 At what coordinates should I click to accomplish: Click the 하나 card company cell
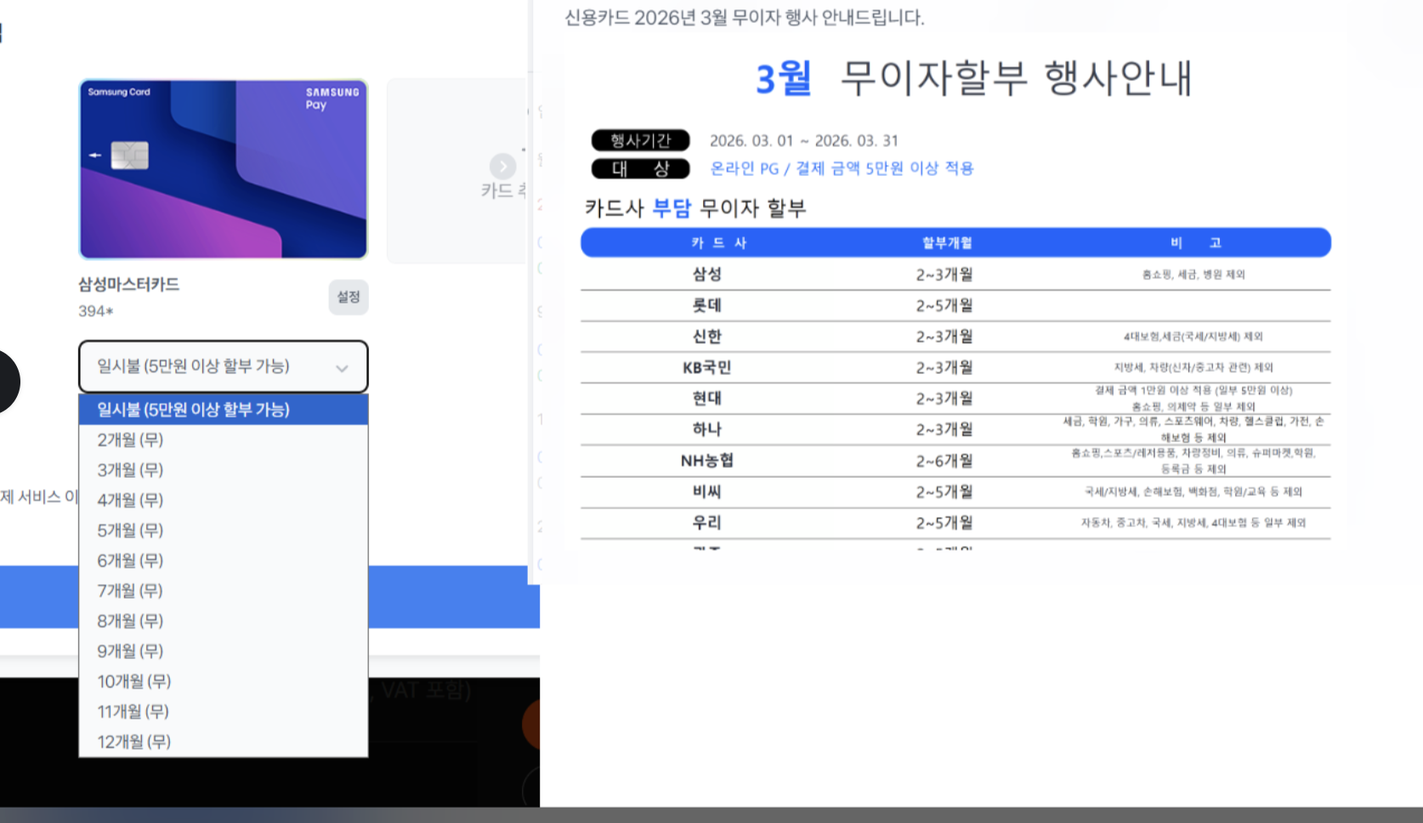coord(707,429)
